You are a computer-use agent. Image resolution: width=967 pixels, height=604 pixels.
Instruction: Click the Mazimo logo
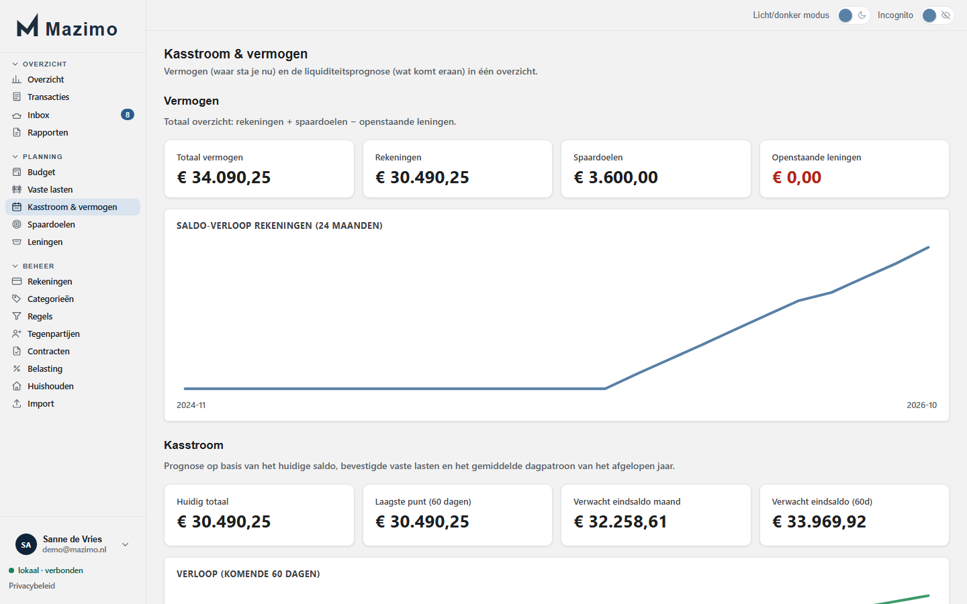67,27
